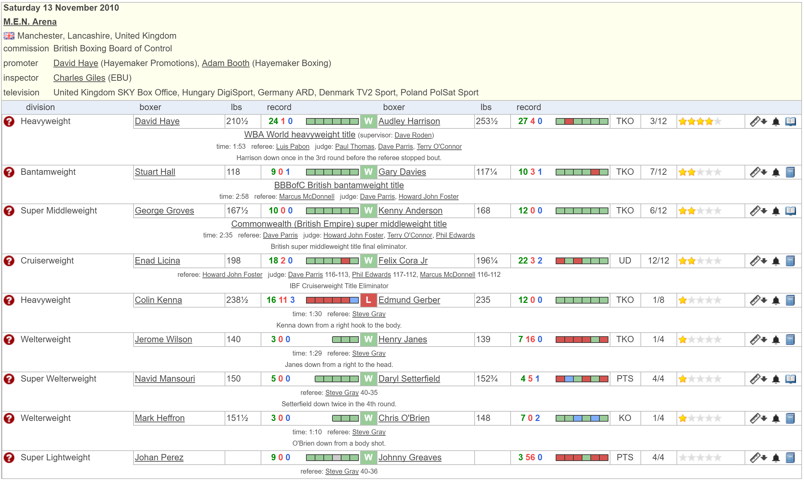Click the red question mark beside Bantamweight
The width and height of the screenshot is (804, 482).
pyautogui.click(x=9, y=172)
